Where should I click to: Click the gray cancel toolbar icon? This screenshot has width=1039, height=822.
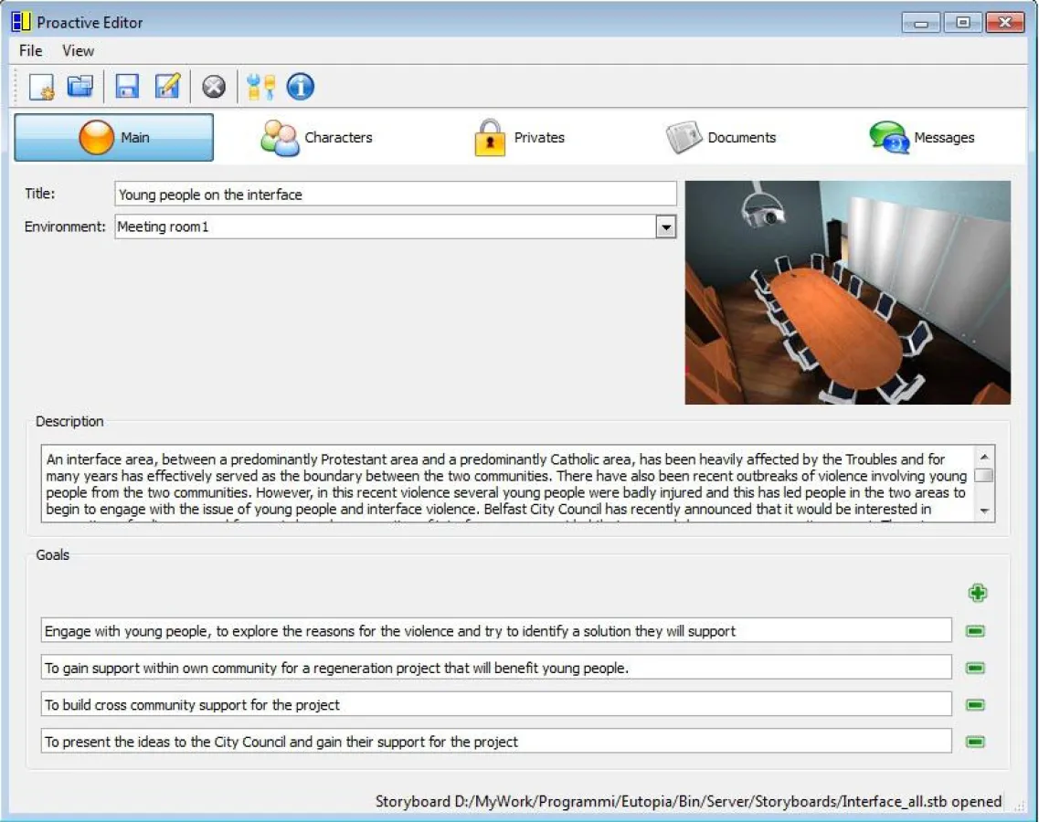click(213, 86)
